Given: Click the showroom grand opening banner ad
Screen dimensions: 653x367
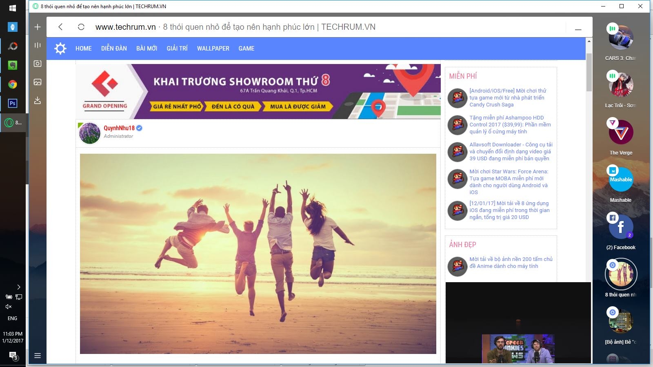Looking at the screenshot, I should (258, 91).
